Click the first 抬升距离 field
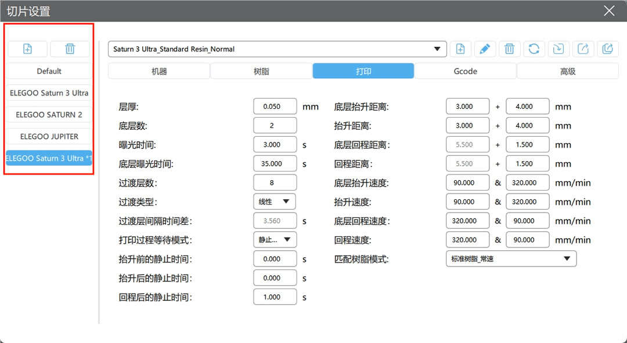The height and width of the screenshot is (343, 627). click(467, 125)
